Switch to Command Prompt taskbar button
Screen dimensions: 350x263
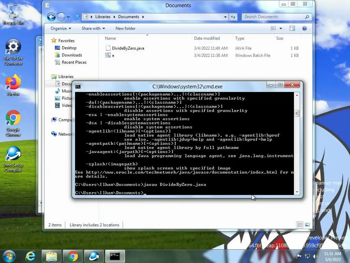(x=115, y=256)
